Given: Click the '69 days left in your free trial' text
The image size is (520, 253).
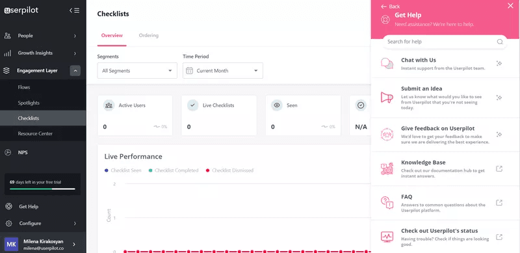Looking at the screenshot, I should 35,182.
